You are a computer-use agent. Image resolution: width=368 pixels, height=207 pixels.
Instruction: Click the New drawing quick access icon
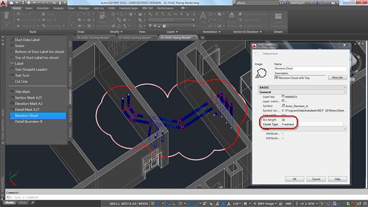[11, 3]
